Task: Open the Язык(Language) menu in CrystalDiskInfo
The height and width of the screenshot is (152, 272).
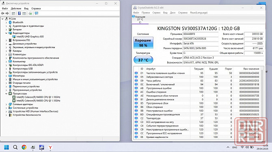Action: 199,13
